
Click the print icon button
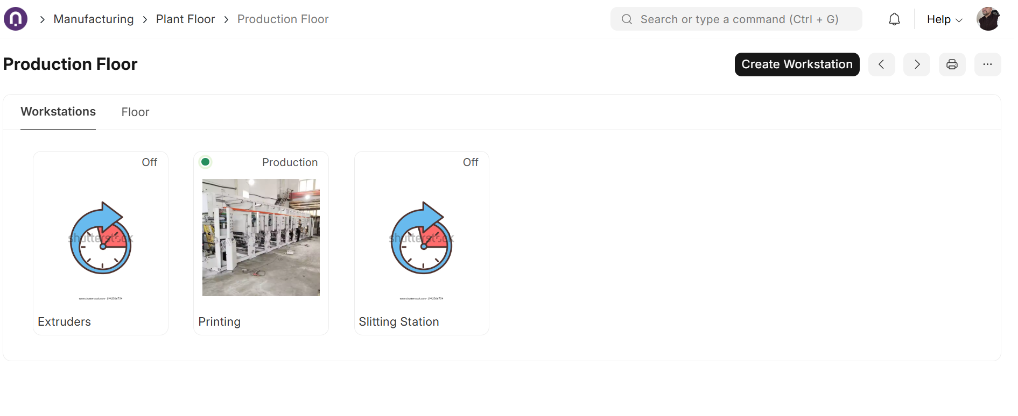tap(952, 64)
